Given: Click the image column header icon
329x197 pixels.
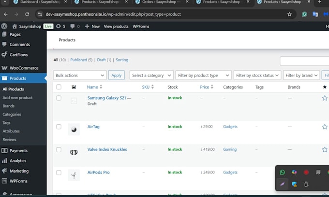Looking at the screenshot, I should (x=74, y=87).
